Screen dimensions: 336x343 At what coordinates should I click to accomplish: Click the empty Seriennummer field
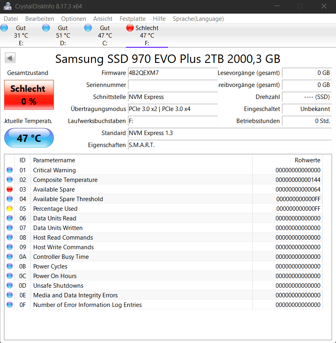tap(173, 85)
